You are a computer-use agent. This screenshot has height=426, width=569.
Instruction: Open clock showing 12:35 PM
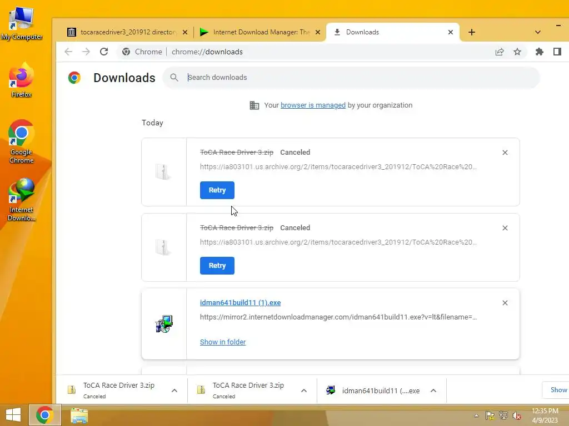545,415
